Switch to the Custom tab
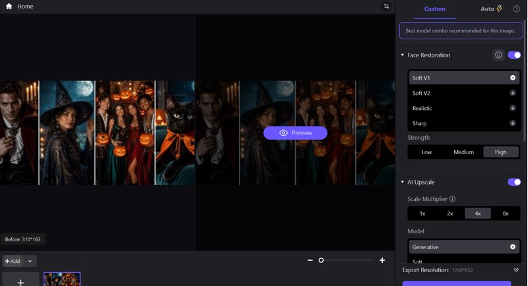528x286 pixels. tap(435, 9)
